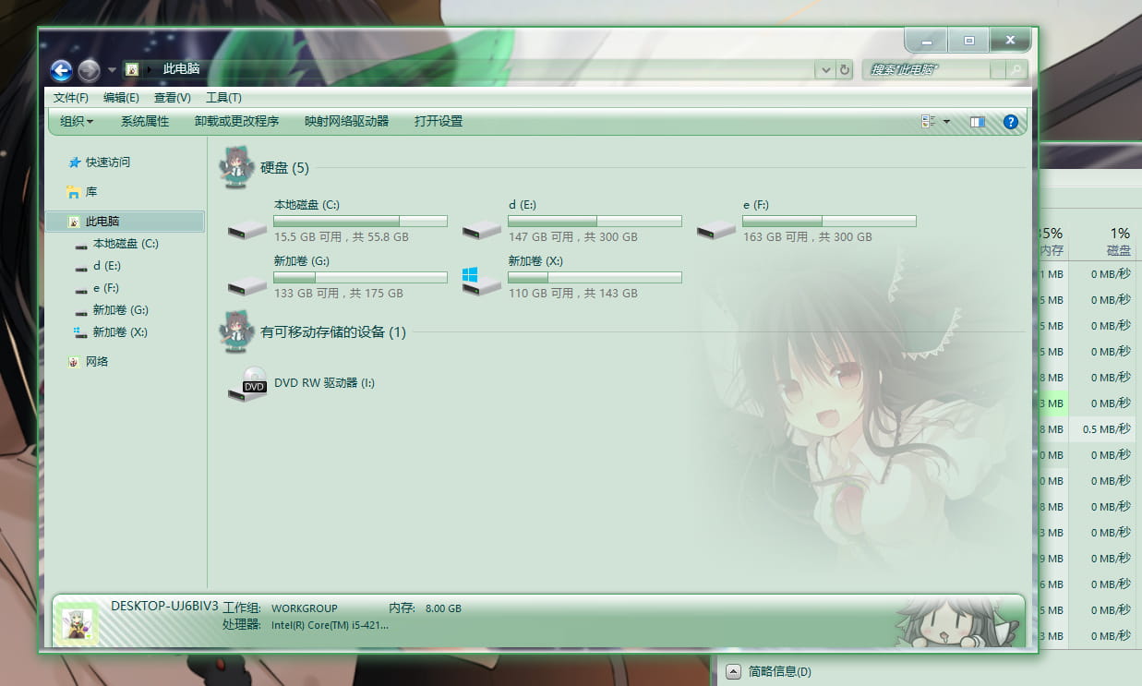1142x686 pixels.
Task: Click the back navigation arrow icon
Action: (61, 70)
